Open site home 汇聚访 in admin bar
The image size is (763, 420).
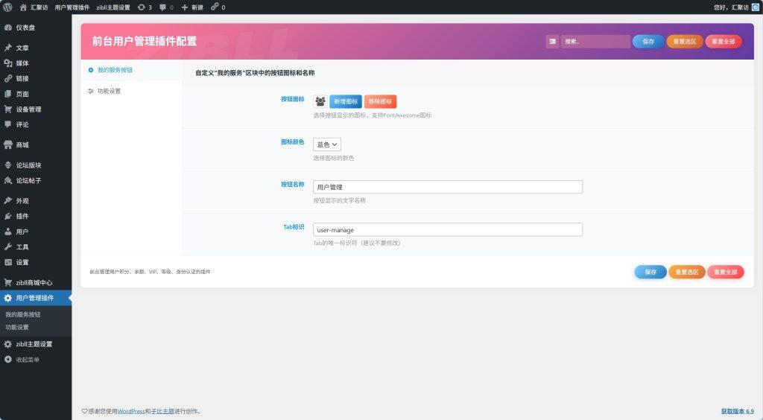click(x=34, y=7)
